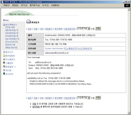Viewport: 131px width, 115px height.
Task: Click the top 이동 move button
Action: 98,28
